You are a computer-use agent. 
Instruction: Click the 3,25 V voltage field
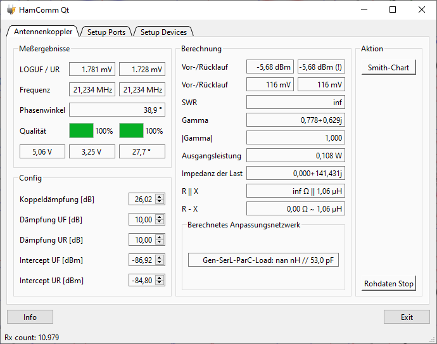[x=92, y=151]
